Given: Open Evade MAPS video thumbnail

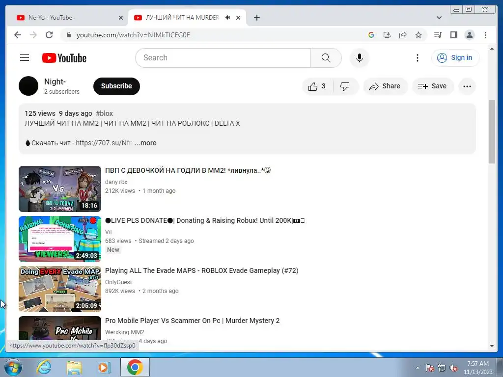Looking at the screenshot, I should click(x=60, y=289).
